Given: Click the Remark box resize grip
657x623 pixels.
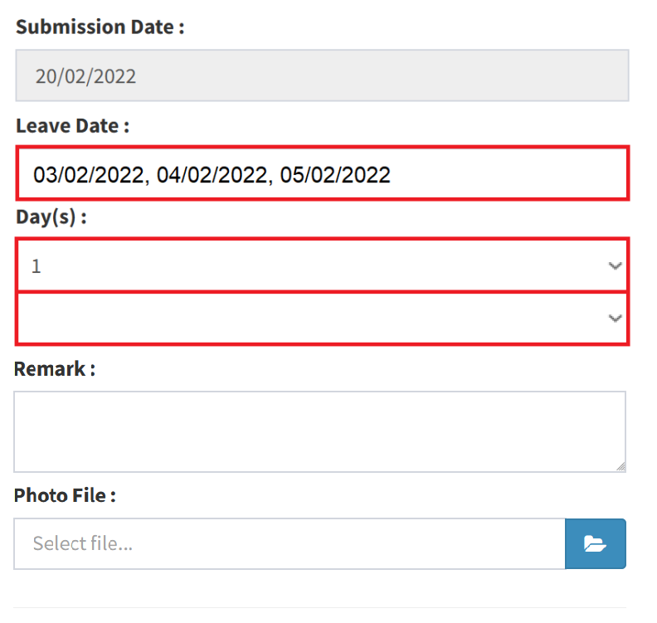Looking at the screenshot, I should coord(621,467).
